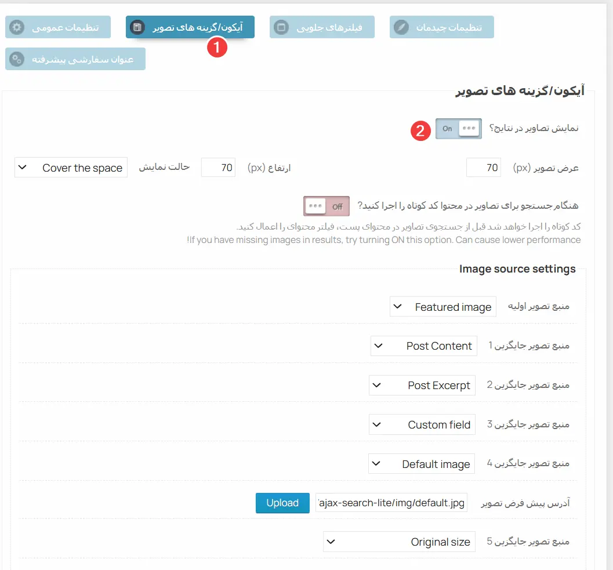Open Cover the space display mode dropdown
Viewport: 613px width, 570px height.
click(71, 168)
